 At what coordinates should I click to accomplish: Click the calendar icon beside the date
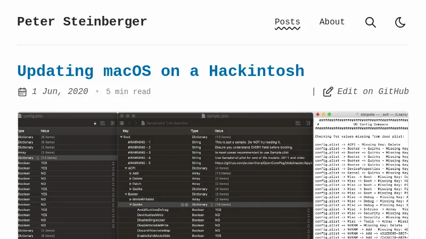[22, 92]
